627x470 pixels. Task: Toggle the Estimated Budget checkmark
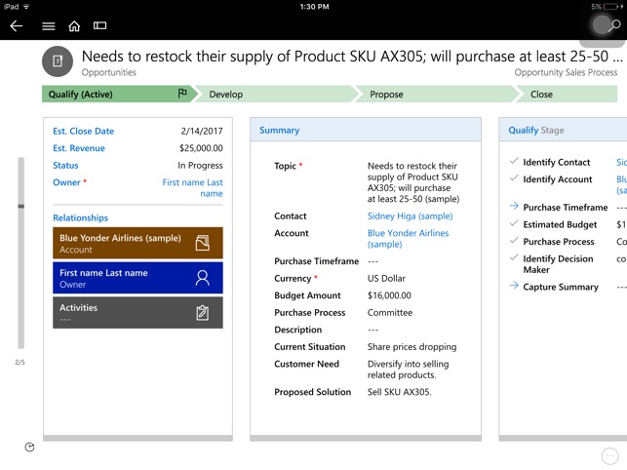tap(514, 224)
